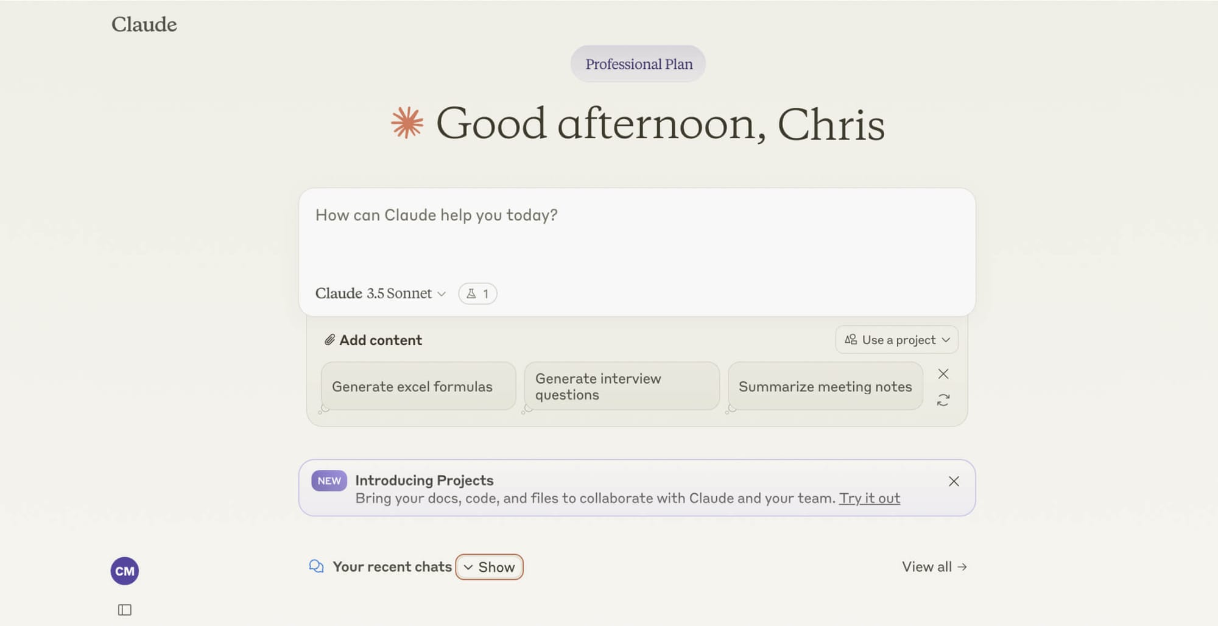
Task: Dismiss the Introducing Projects banner
Action: [x=954, y=481]
